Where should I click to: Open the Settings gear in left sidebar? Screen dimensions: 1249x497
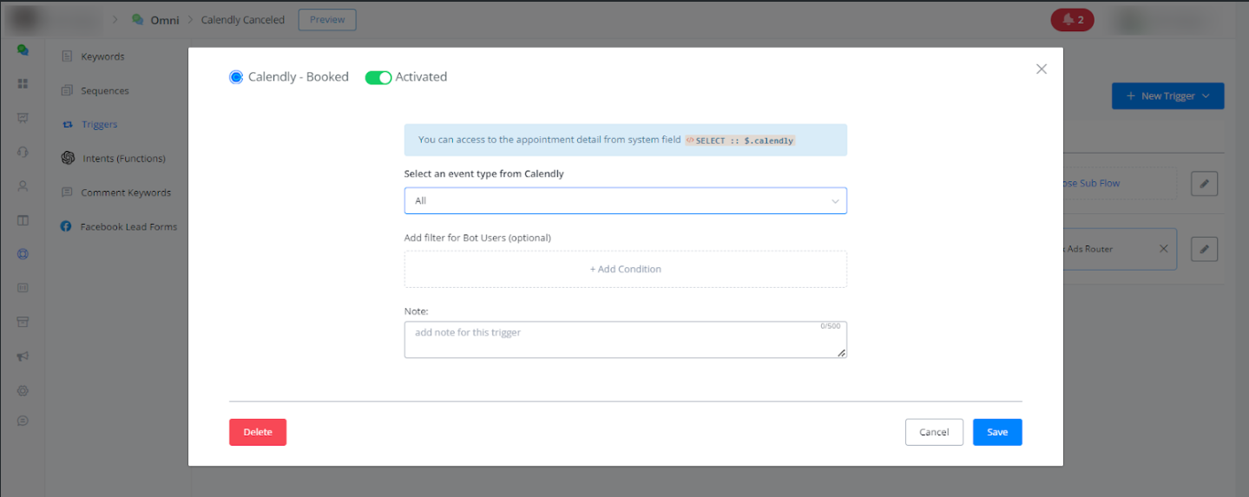(23, 390)
